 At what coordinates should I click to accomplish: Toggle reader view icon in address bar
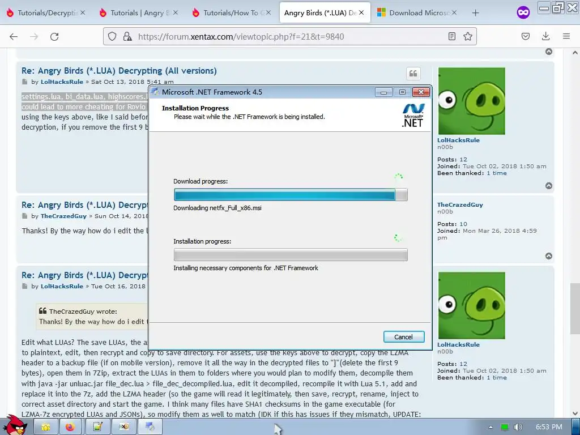click(451, 36)
